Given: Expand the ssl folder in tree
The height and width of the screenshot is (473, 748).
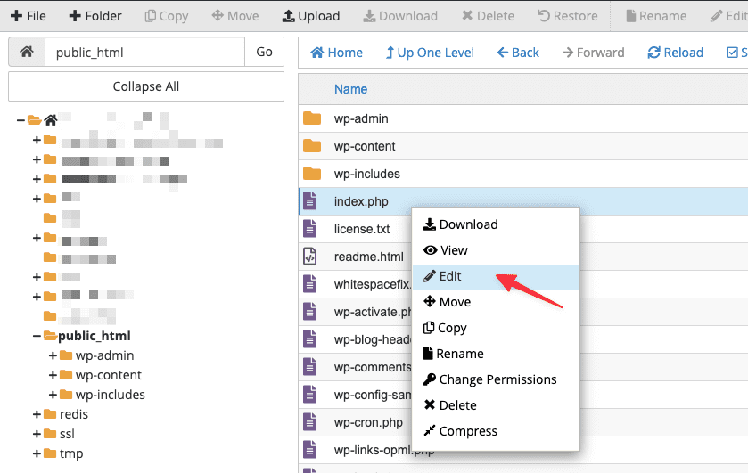Looking at the screenshot, I should pos(37,434).
